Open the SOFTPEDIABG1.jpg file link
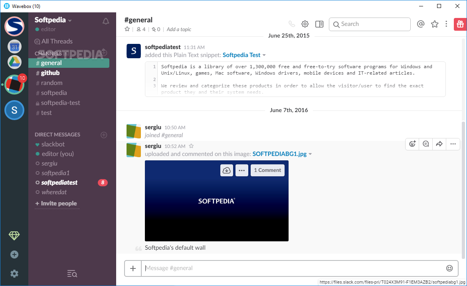Viewport: 467px width, 286px height. click(280, 154)
